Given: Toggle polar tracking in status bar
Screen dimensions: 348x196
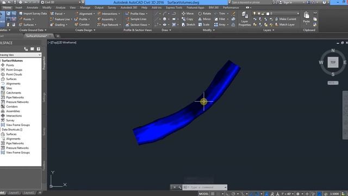Looking at the screenshot, I should coord(233,194).
